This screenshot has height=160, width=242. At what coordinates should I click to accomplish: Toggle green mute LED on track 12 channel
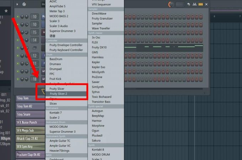(x=18, y=56)
